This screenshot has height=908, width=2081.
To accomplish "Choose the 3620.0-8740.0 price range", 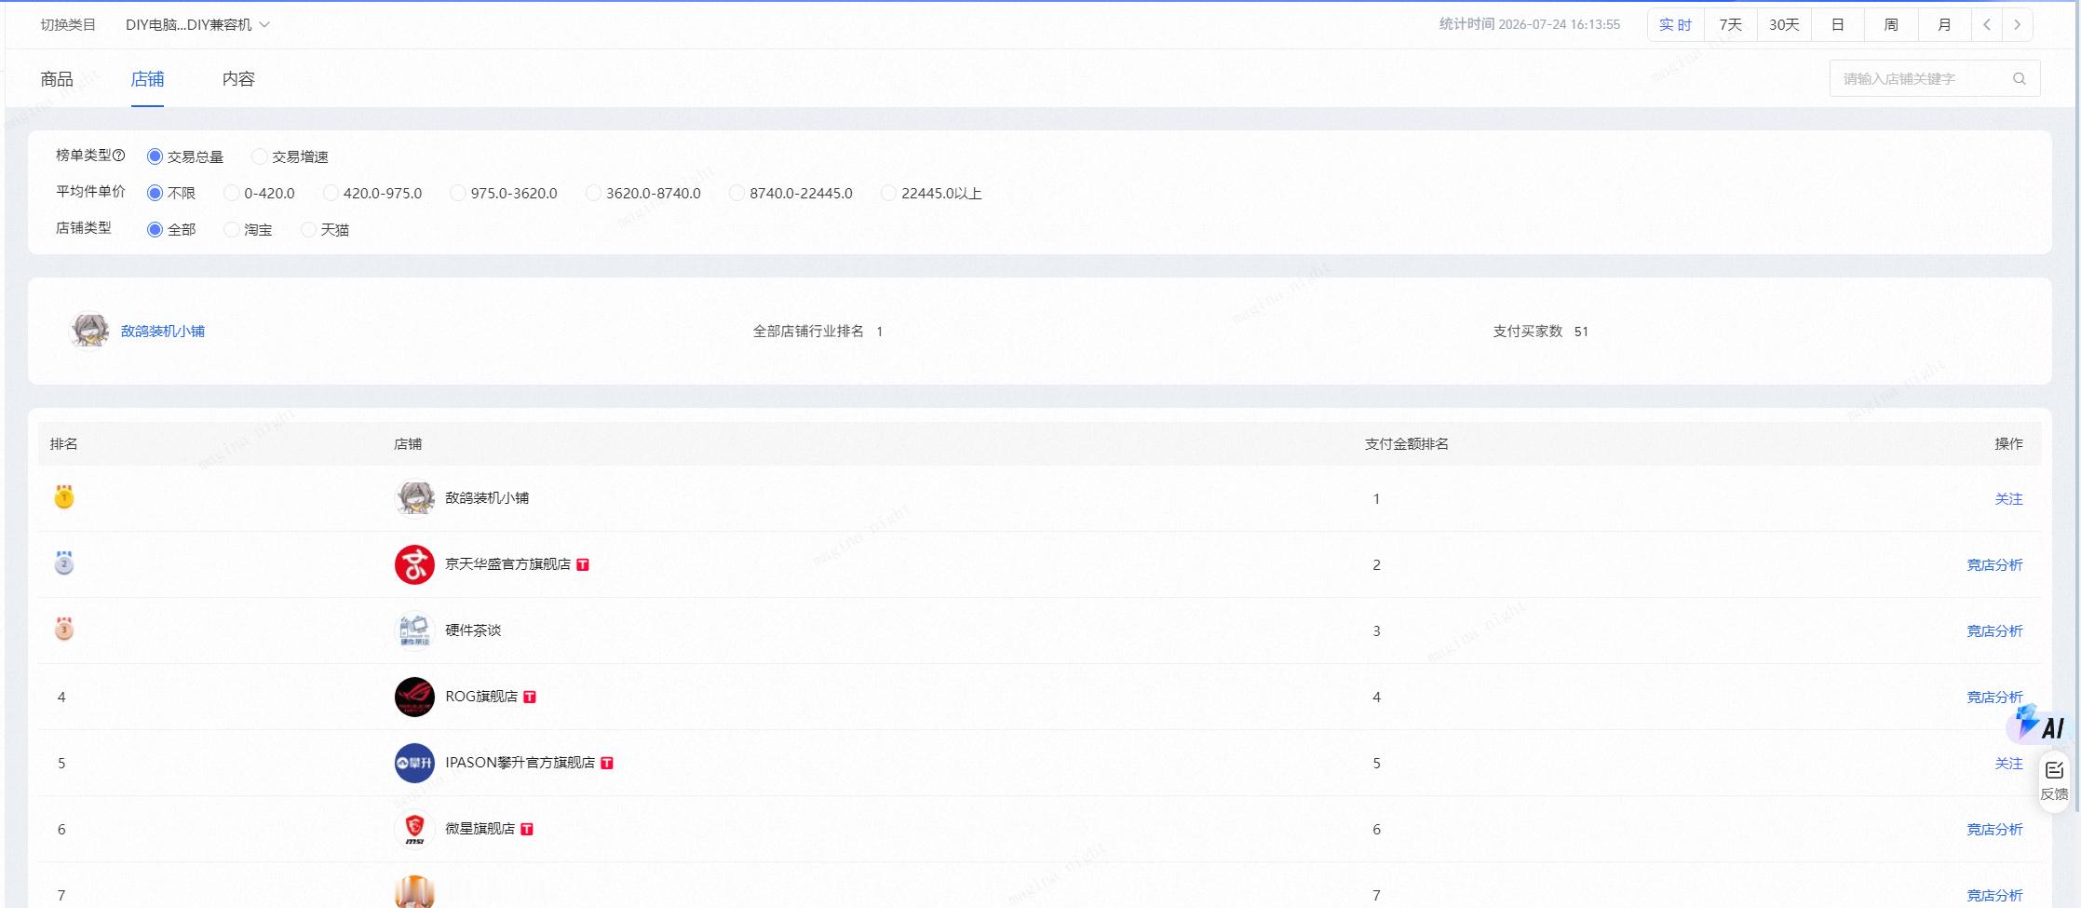I will click(594, 193).
